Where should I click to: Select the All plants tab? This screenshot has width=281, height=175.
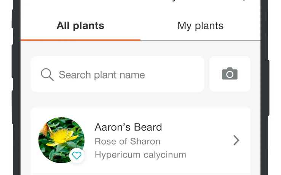(x=80, y=26)
